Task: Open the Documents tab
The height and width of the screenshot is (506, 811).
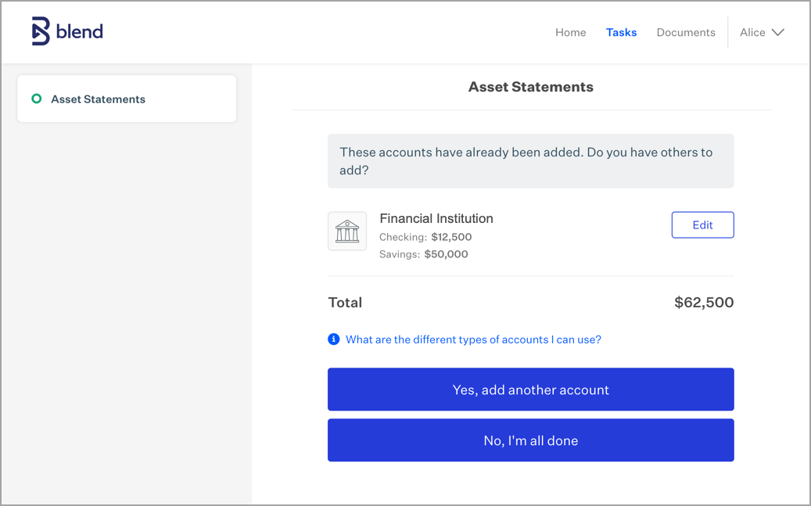Action: pyautogui.click(x=686, y=32)
